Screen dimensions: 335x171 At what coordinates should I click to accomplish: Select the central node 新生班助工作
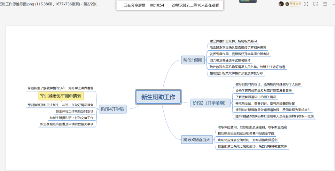click(158, 97)
